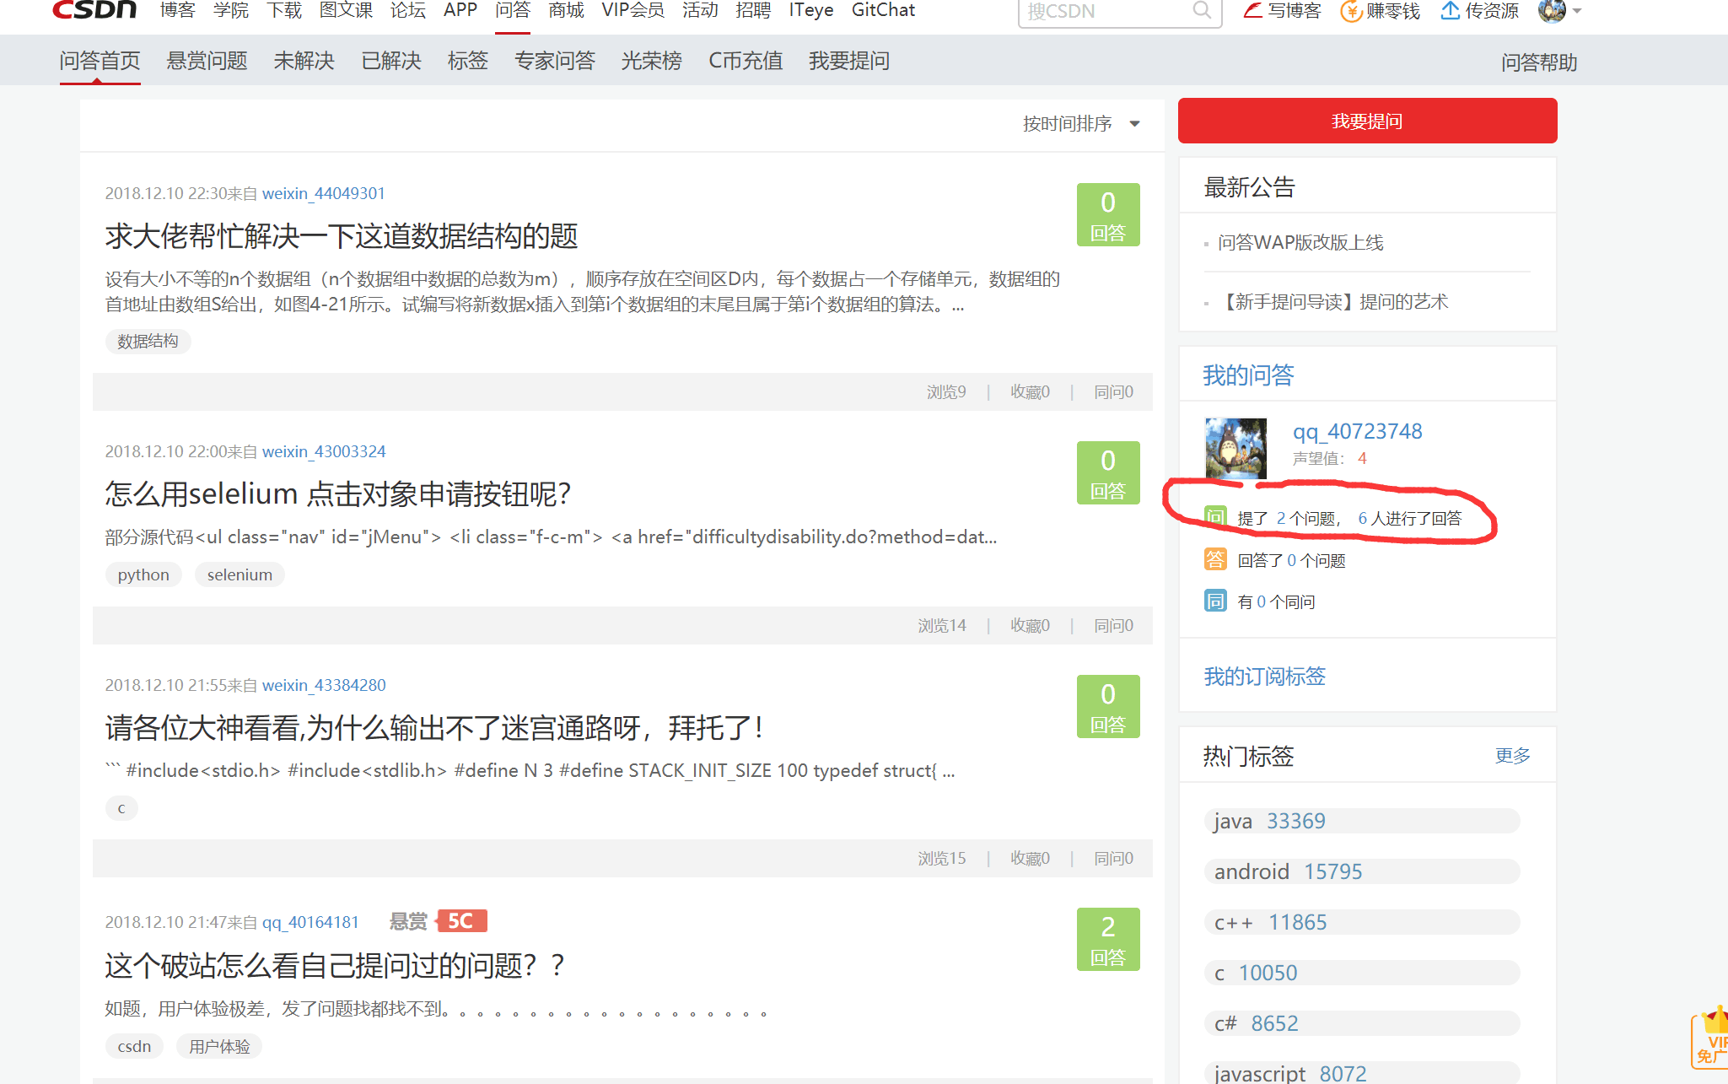This screenshot has width=1728, height=1084.
Task: Open the user avatar in header
Action: [x=1552, y=10]
